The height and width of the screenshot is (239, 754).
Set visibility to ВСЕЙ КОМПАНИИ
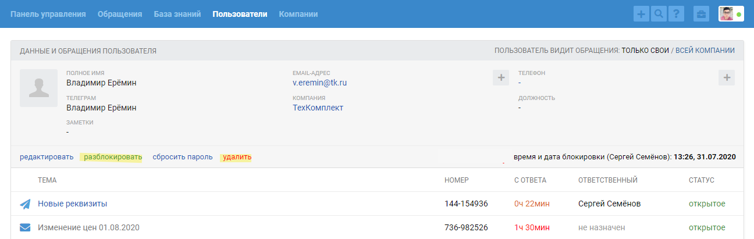tap(705, 51)
